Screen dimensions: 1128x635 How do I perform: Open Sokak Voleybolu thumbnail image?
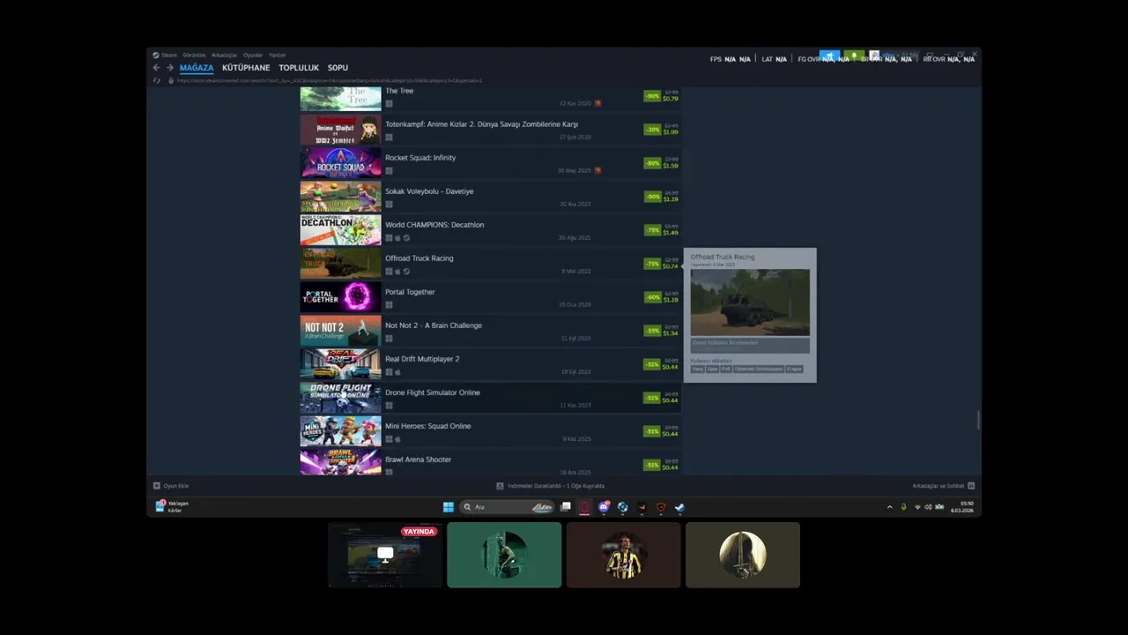[340, 197]
